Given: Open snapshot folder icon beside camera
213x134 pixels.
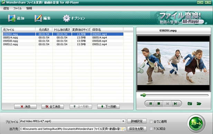Looking at the screenshot, I should 199,104.
